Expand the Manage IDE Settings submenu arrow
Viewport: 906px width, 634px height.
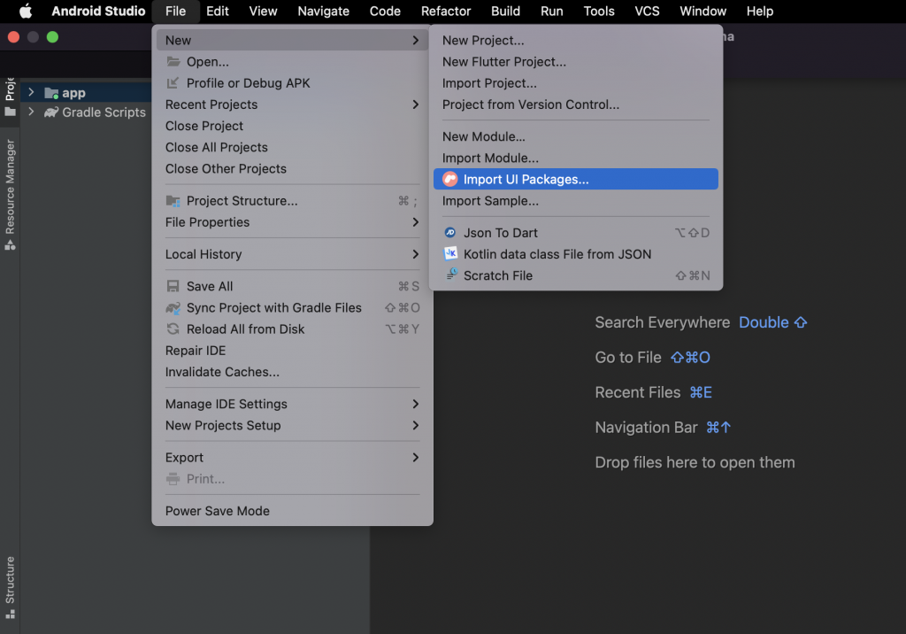[x=416, y=404]
